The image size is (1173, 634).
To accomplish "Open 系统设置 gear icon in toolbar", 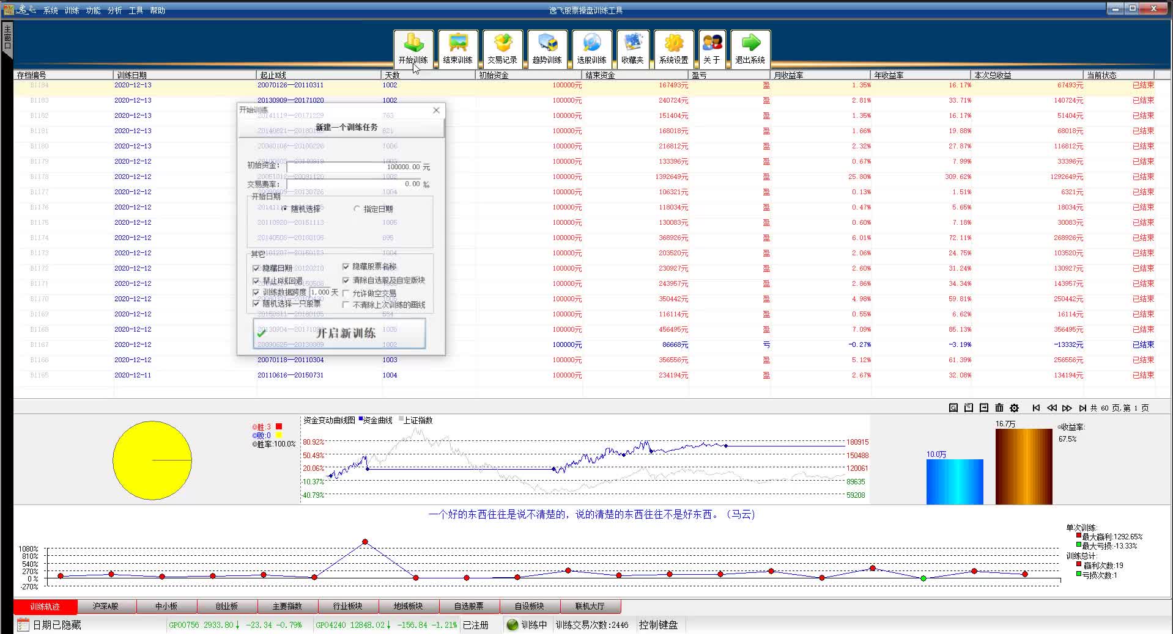I will [x=674, y=48].
